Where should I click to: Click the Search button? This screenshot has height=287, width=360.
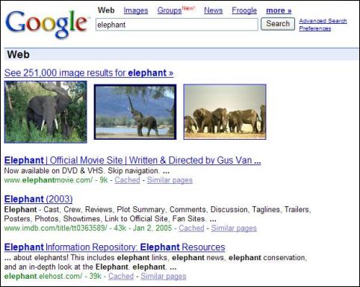point(278,24)
